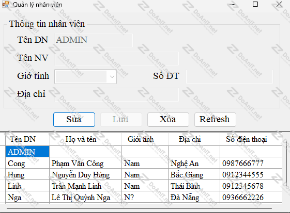The image size is (290, 213).
Task: Click the Tên DN field containing ADMIN
Action: click(x=94, y=40)
